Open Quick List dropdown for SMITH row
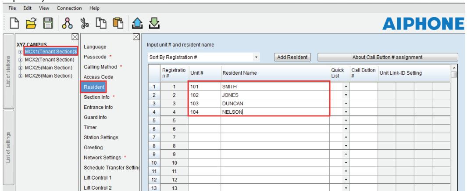 tap(346, 87)
